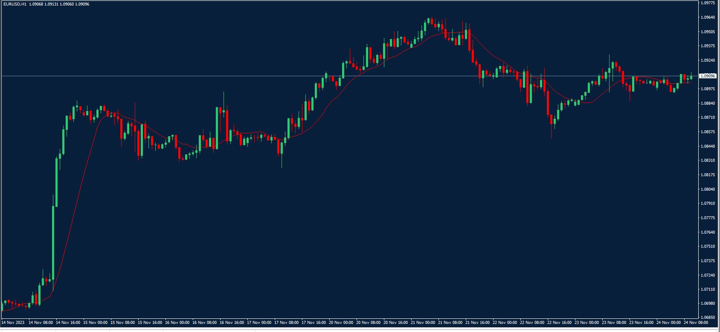Click the 22 Nov 08:00 time label
This screenshot has width=720, height=332.
pos(532,323)
